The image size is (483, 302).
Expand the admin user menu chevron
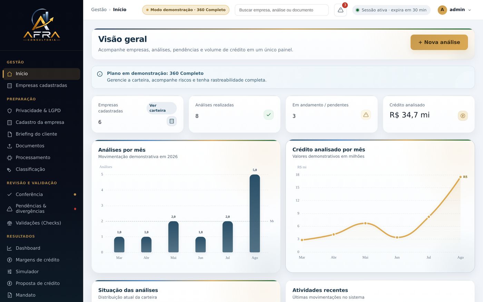[x=469, y=10]
